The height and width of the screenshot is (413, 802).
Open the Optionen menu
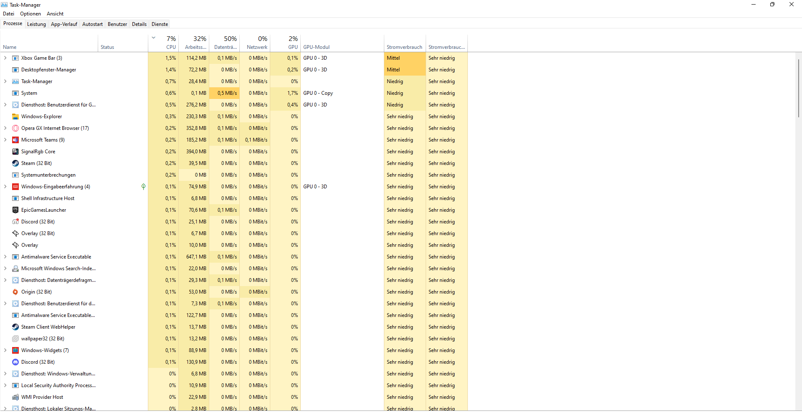30,14
